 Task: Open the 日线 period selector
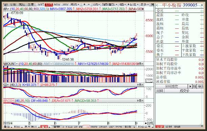tap(149, 123)
